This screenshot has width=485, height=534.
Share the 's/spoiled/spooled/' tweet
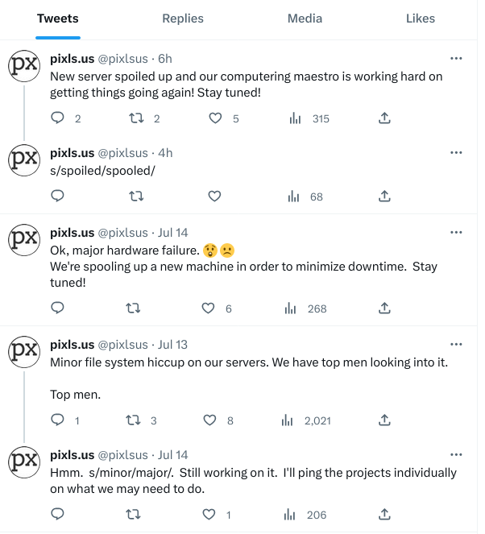click(x=384, y=196)
